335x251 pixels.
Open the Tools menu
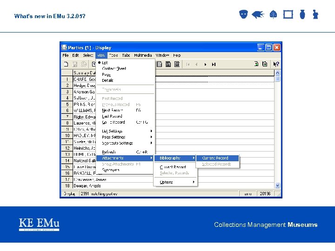(x=114, y=55)
